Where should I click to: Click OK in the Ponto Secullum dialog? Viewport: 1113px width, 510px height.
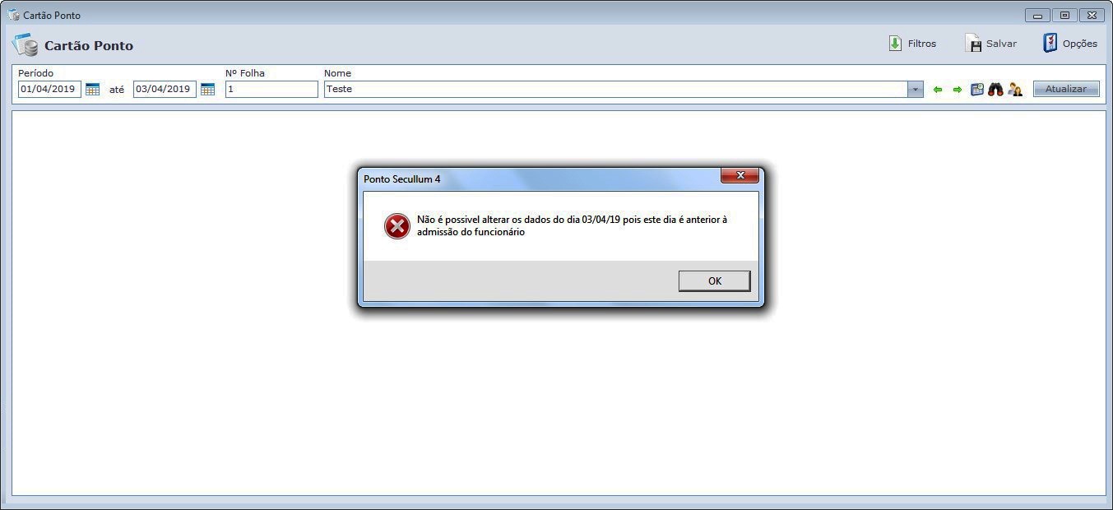(x=714, y=280)
